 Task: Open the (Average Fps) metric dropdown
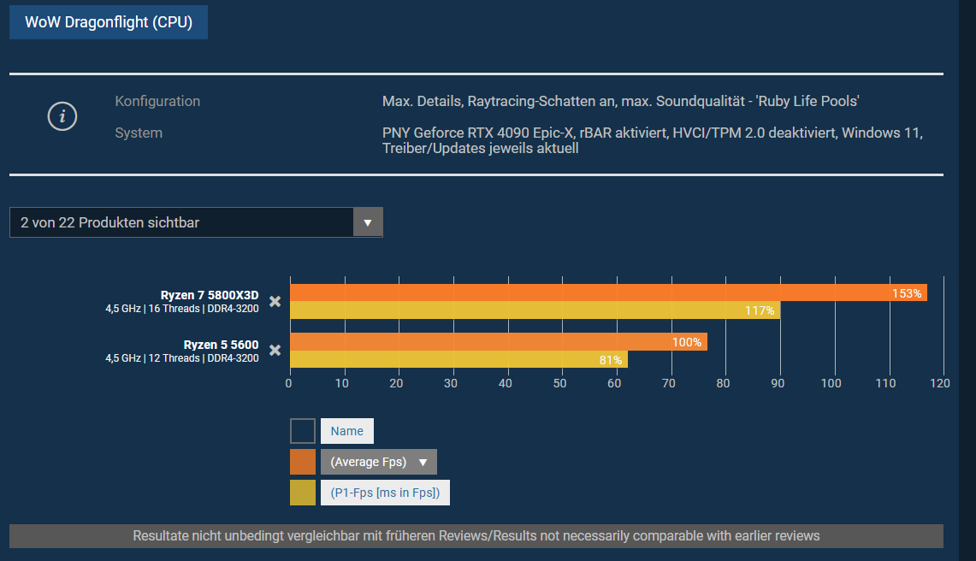coord(378,462)
